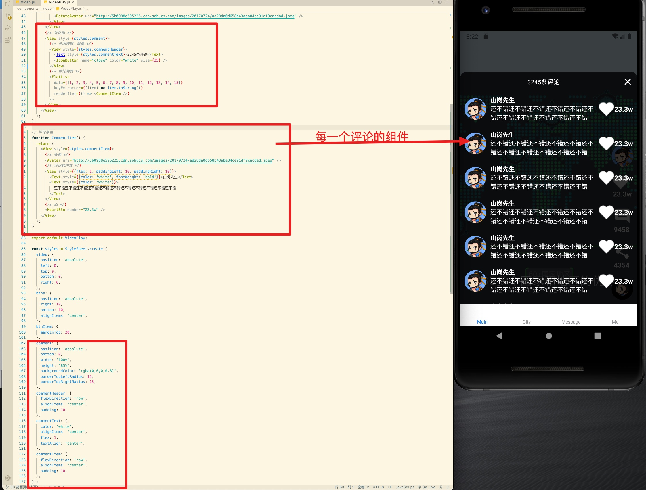Click the 3245条评论 header title

tap(543, 82)
